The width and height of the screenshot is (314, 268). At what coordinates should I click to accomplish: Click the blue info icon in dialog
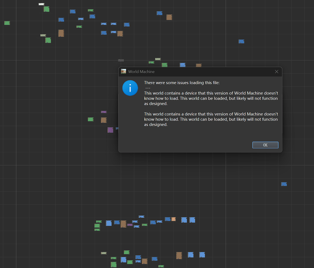pyautogui.click(x=130, y=88)
